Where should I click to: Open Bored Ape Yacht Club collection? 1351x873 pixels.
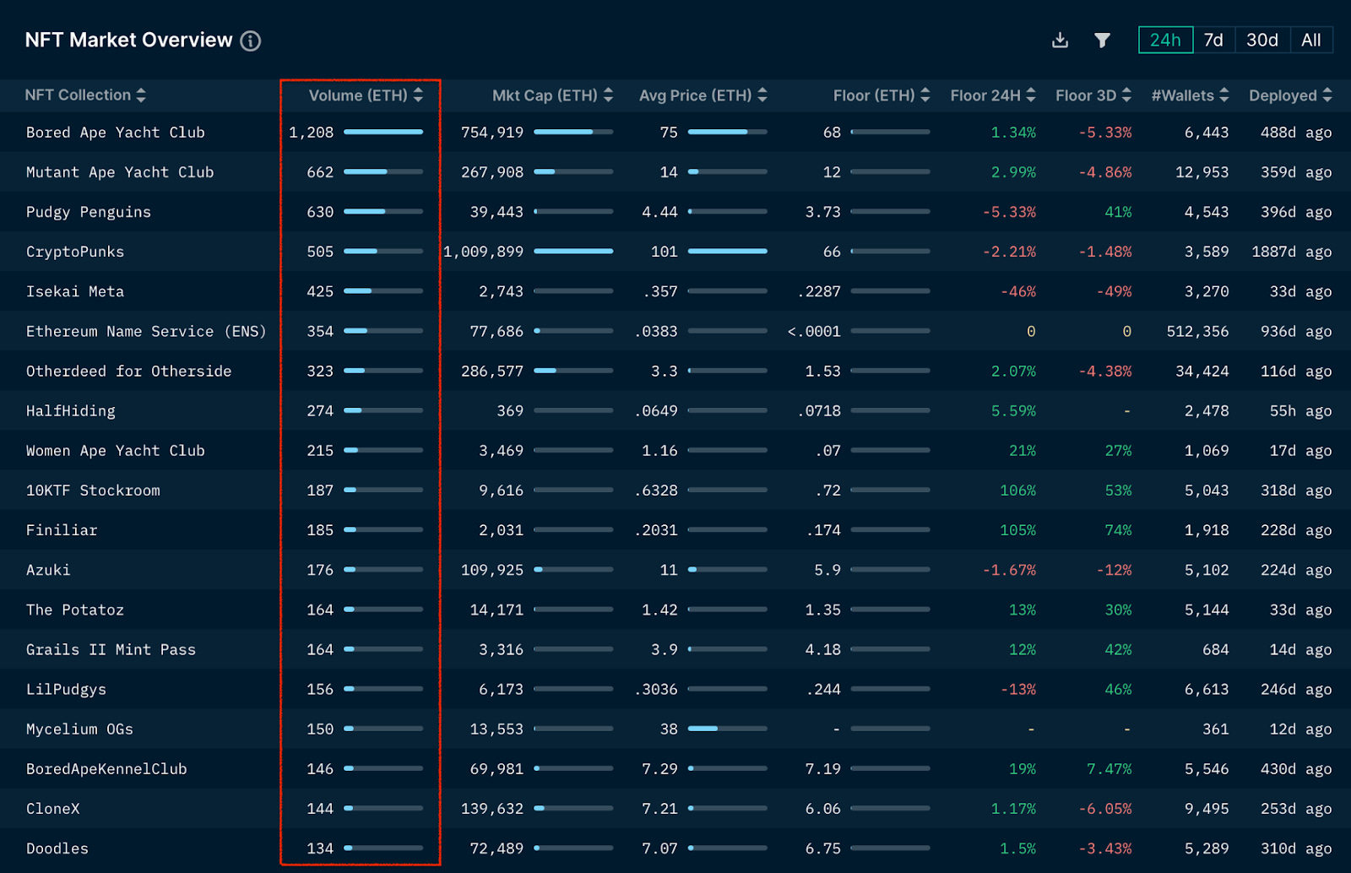tap(116, 133)
